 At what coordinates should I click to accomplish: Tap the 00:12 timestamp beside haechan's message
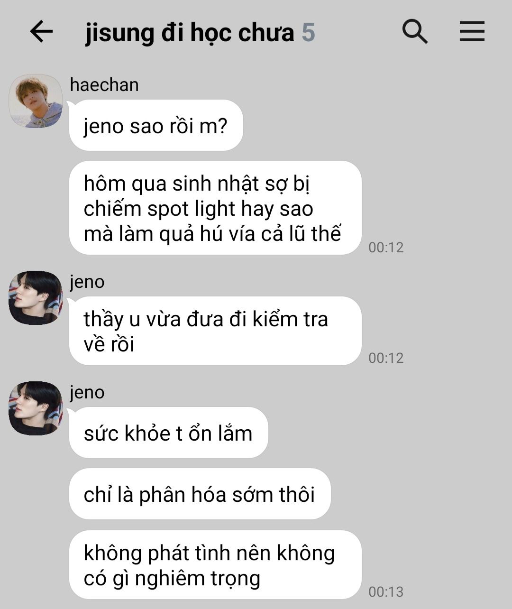point(386,247)
